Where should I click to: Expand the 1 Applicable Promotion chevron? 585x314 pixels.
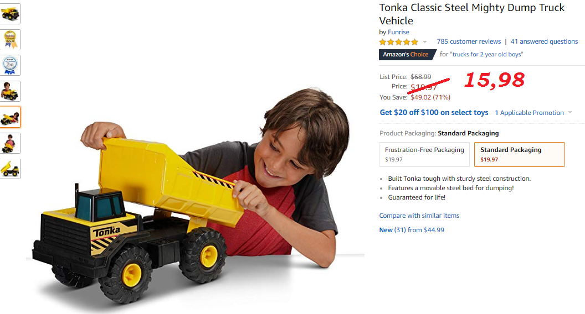(x=569, y=112)
